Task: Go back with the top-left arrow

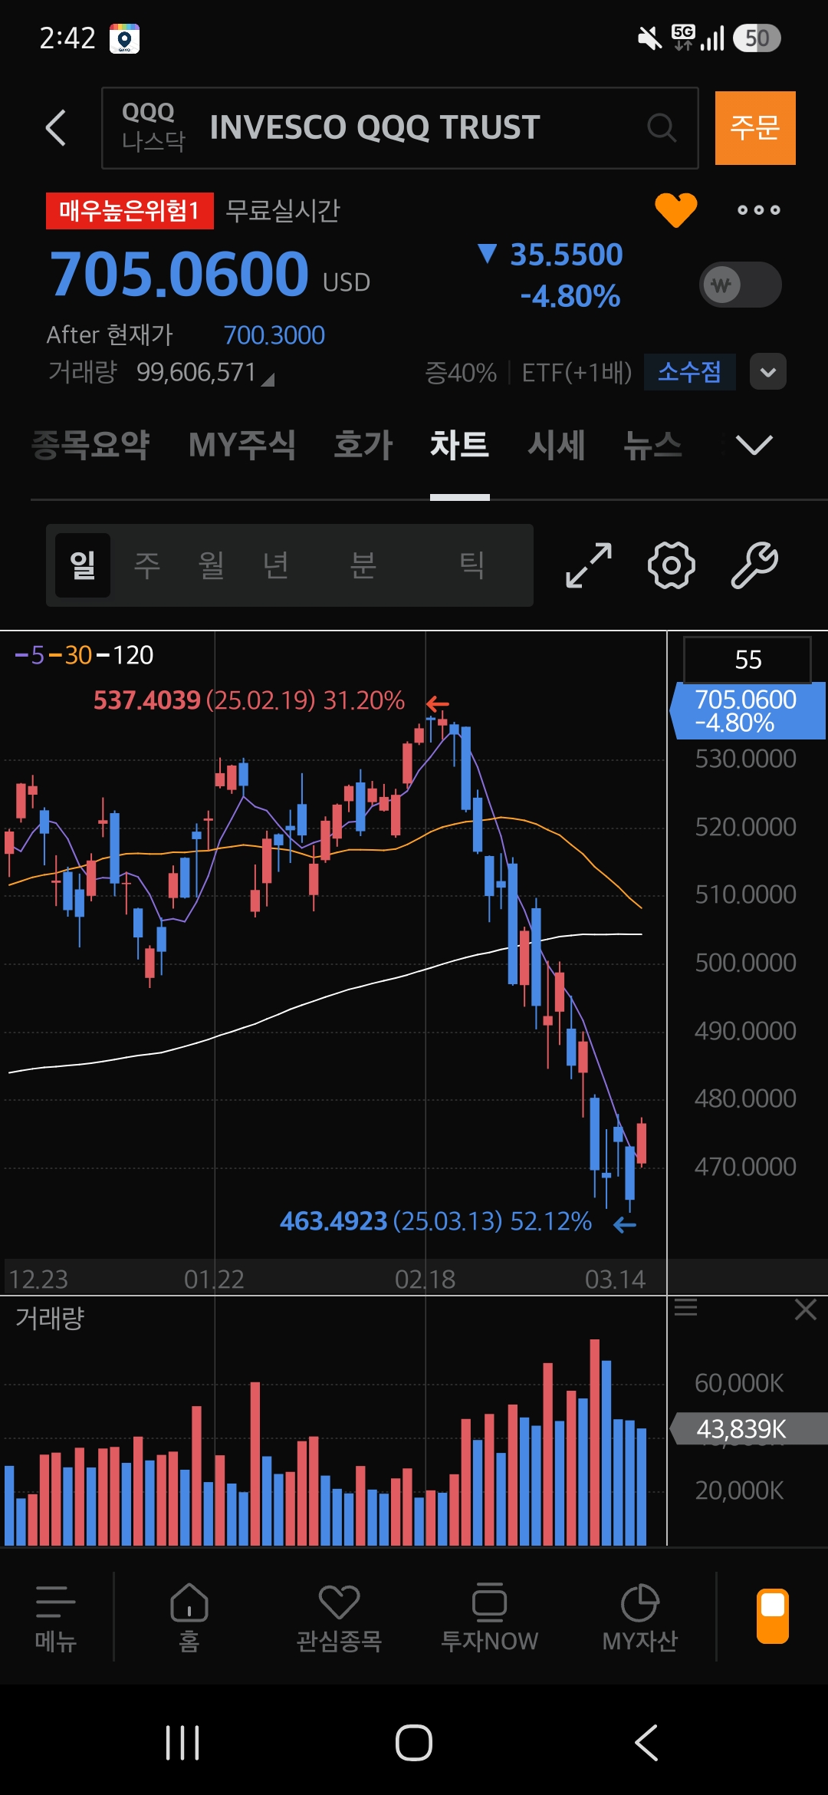Action: pos(56,127)
